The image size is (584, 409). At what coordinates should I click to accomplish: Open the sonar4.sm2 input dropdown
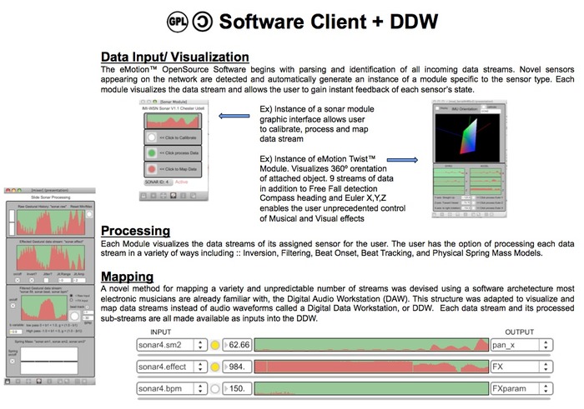click(172, 345)
